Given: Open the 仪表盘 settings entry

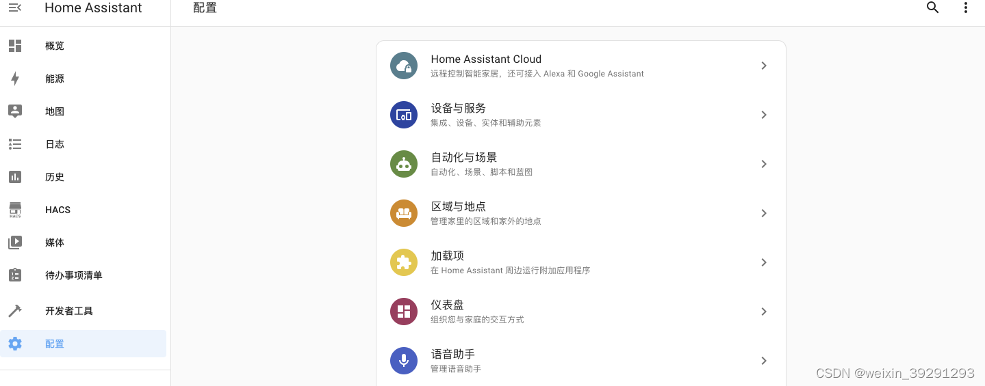Looking at the screenshot, I should point(580,312).
